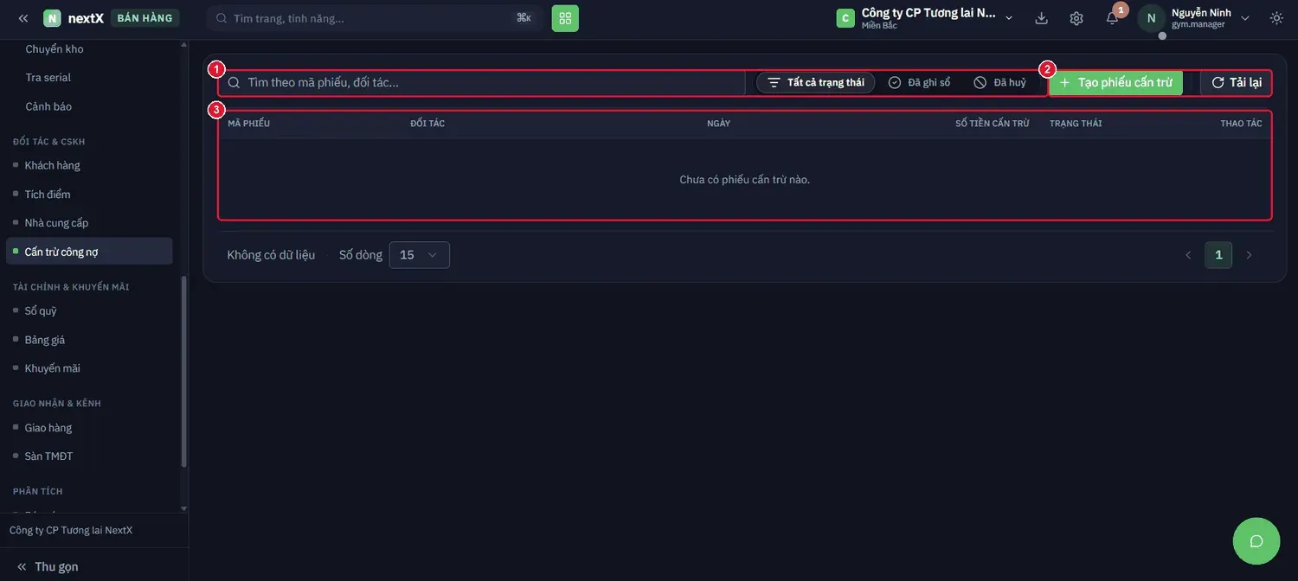Click page number 1 button
Viewport: 1298px width, 581px height.
(1218, 255)
